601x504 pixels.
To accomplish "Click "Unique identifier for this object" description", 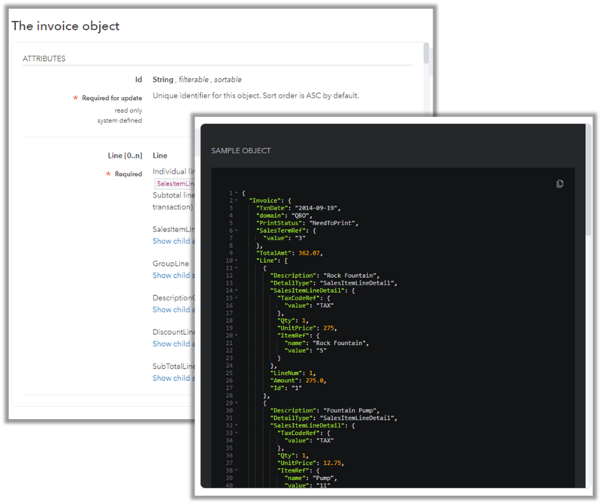I will pos(255,95).
